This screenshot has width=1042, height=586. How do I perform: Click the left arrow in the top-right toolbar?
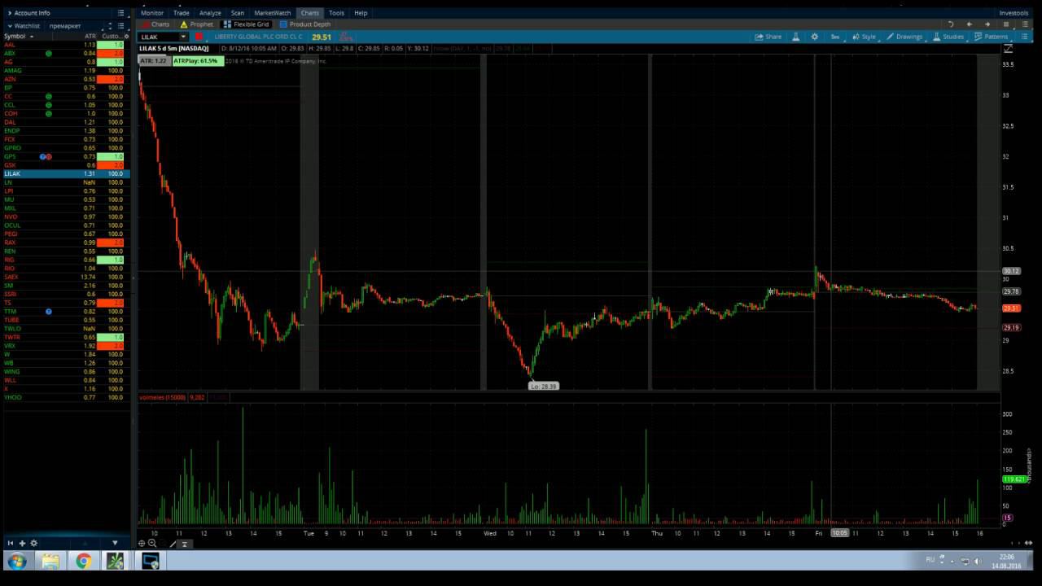click(x=969, y=24)
